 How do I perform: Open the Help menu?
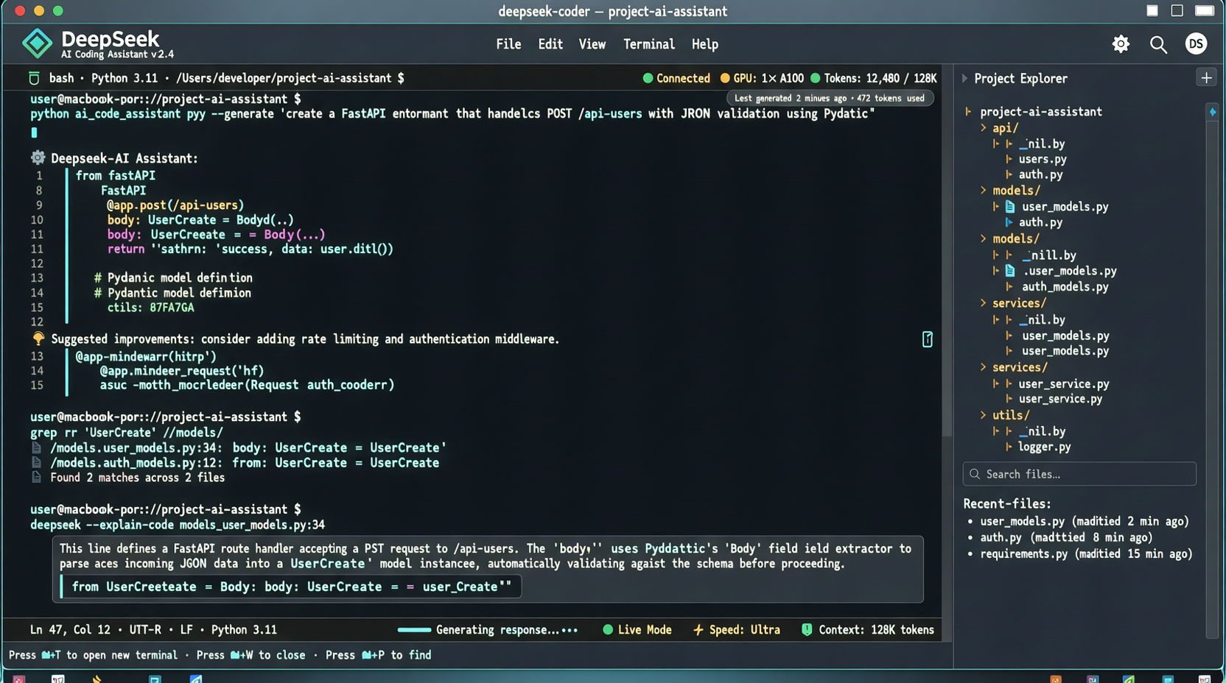coord(705,44)
